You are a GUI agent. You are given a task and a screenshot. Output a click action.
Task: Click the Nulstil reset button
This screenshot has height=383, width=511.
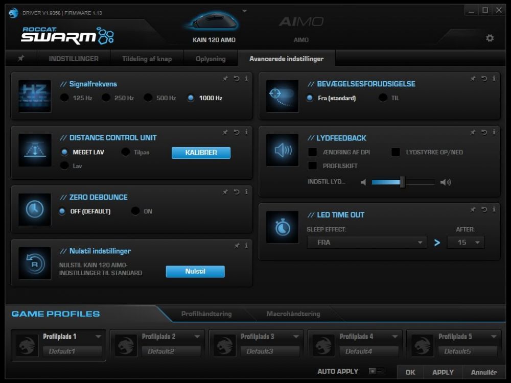tap(195, 271)
